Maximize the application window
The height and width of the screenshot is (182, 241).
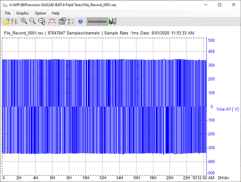pyautogui.click(x=220, y=5)
